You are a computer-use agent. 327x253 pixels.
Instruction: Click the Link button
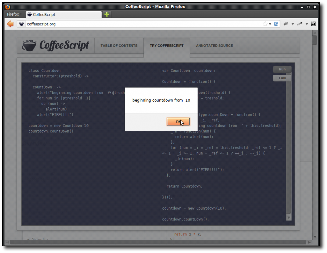282,78
